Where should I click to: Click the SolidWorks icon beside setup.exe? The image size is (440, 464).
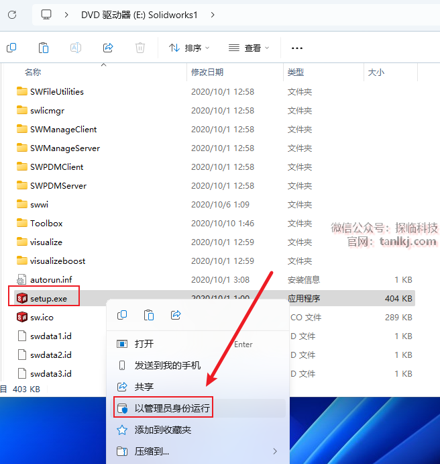[x=22, y=298]
